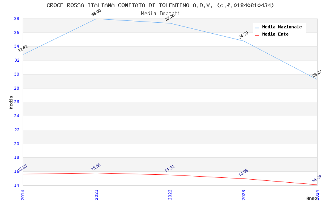Click the 38.00 data label

[96, 13]
